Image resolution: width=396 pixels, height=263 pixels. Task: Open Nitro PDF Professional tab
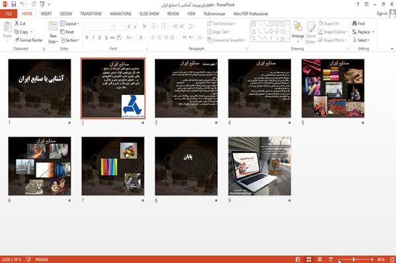[251, 14]
